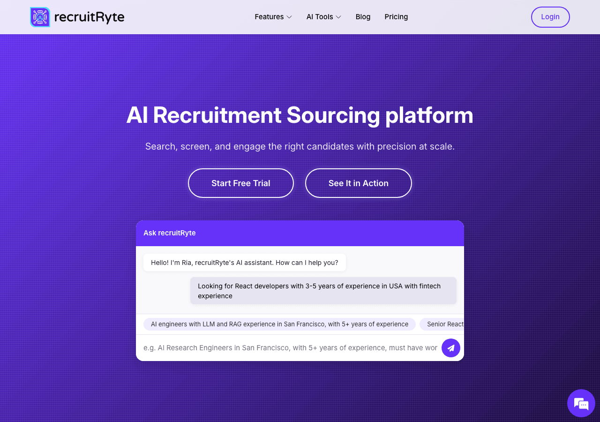Viewport: 600px width, 422px height.
Task: Go to the Pricing page
Action: click(396, 17)
